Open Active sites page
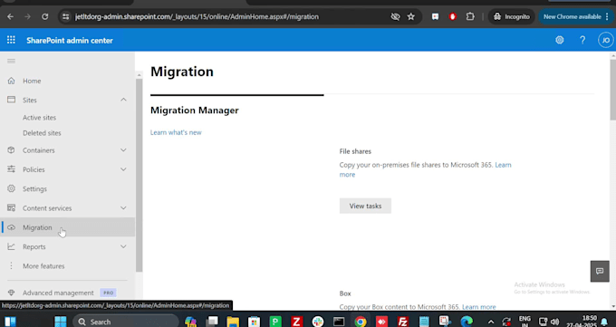Viewport: 616px width, 327px height. tap(39, 118)
